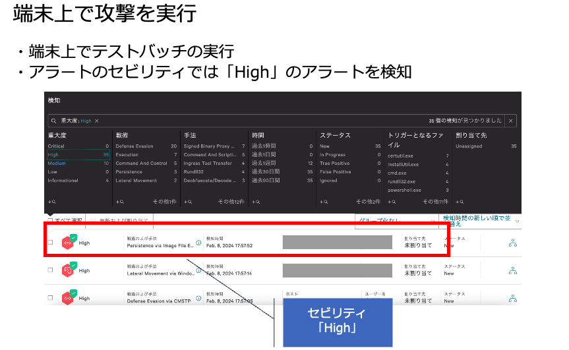
Task: Remove the 重大度: High filter chip
Action: (x=96, y=121)
